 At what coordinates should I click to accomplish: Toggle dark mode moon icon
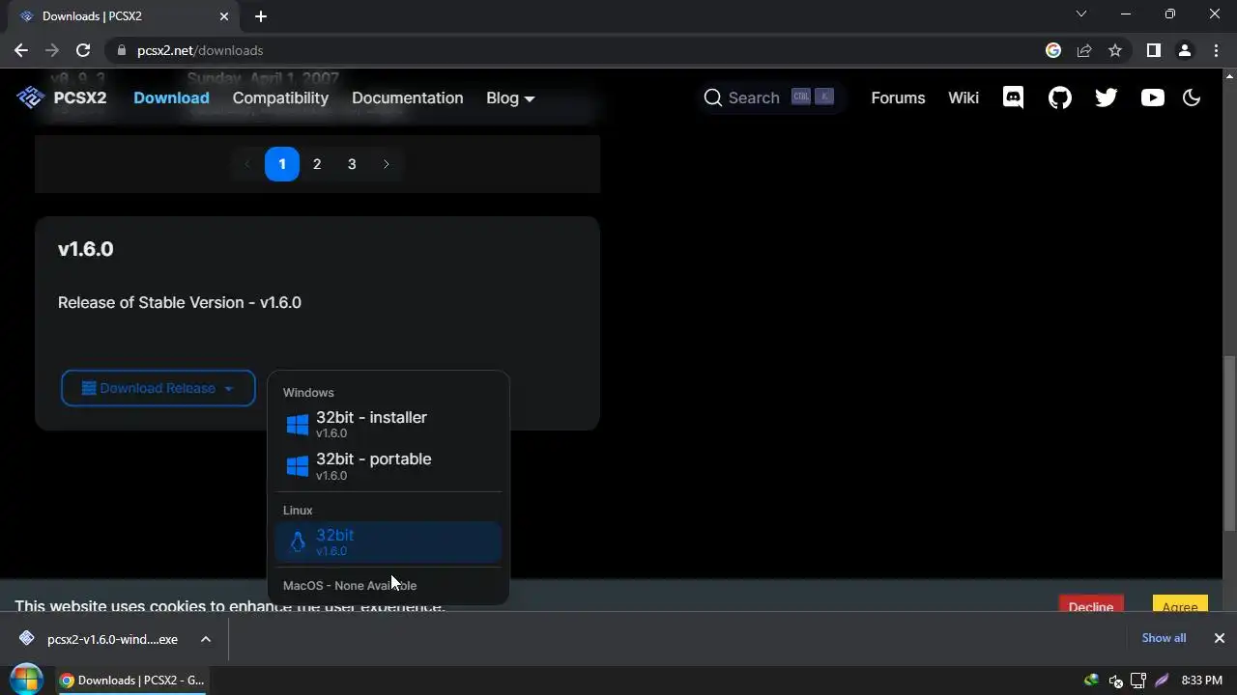pyautogui.click(x=1192, y=97)
